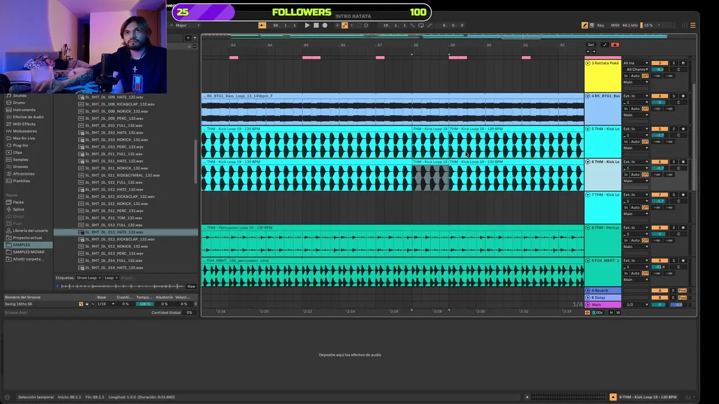Click the Arrangement Record button

click(x=325, y=25)
